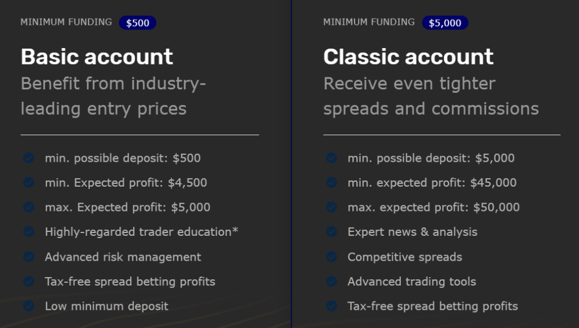Click the Benefit from industry-leading entry prices subtitle

coord(113,96)
